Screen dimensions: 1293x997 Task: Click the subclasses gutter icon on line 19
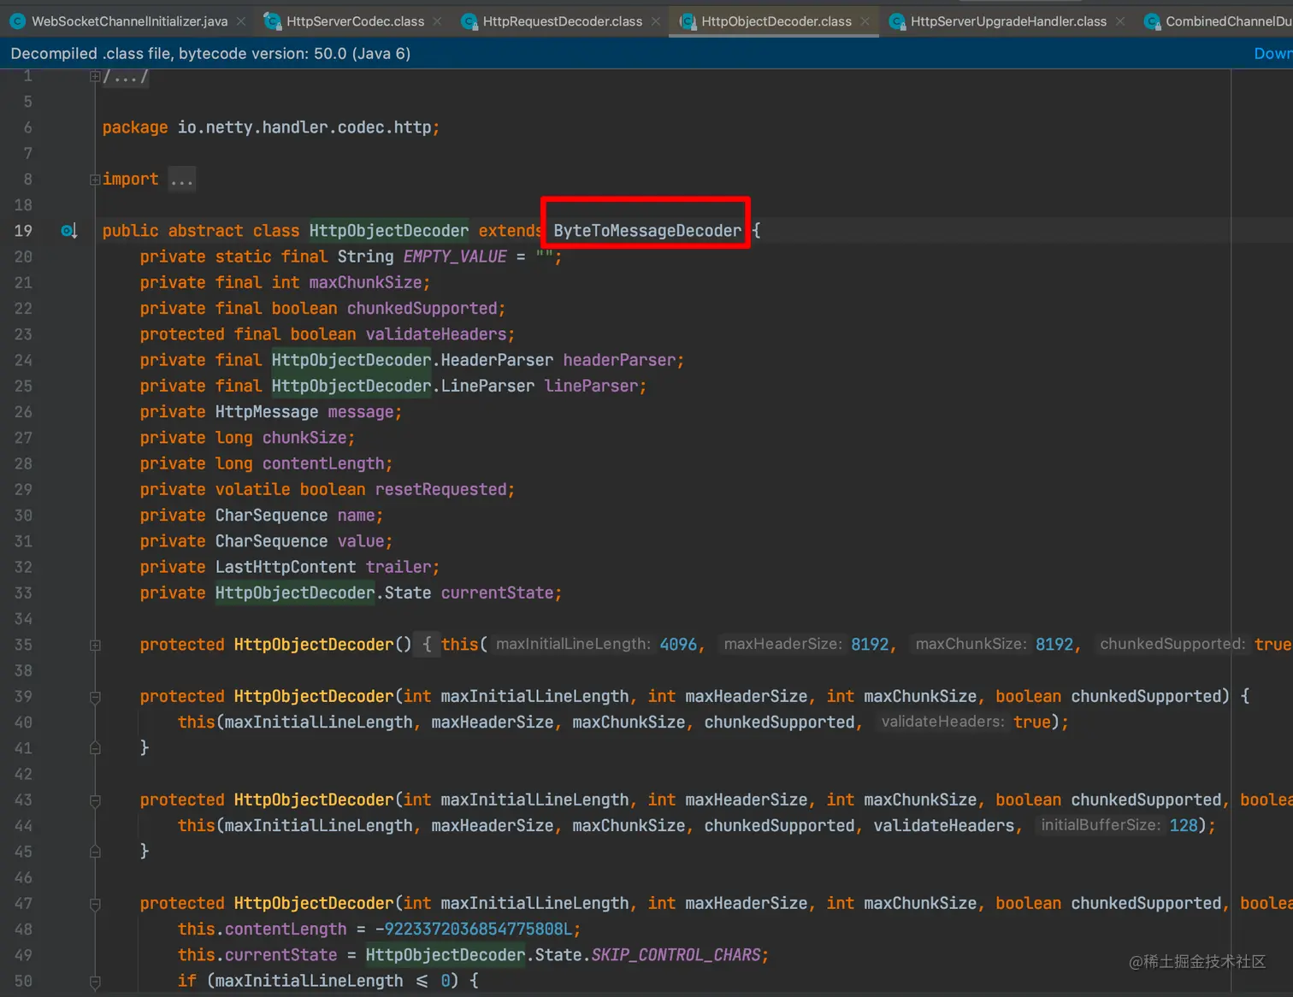tap(69, 231)
